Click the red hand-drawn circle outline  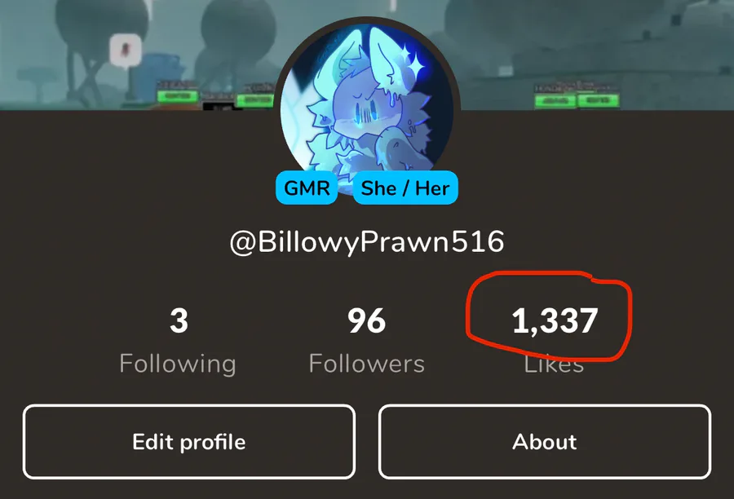(x=549, y=316)
